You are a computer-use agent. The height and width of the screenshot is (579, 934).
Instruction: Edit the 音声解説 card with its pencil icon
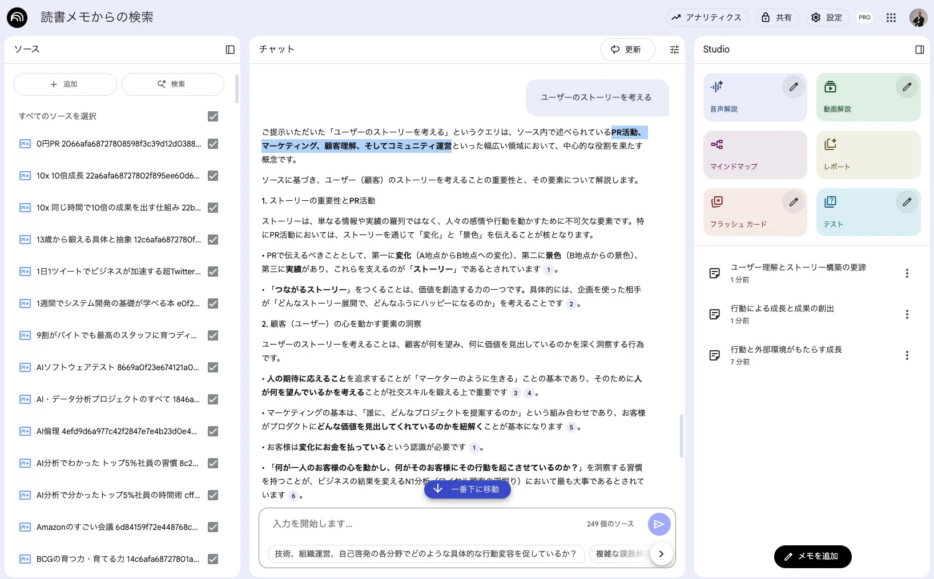tap(793, 87)
